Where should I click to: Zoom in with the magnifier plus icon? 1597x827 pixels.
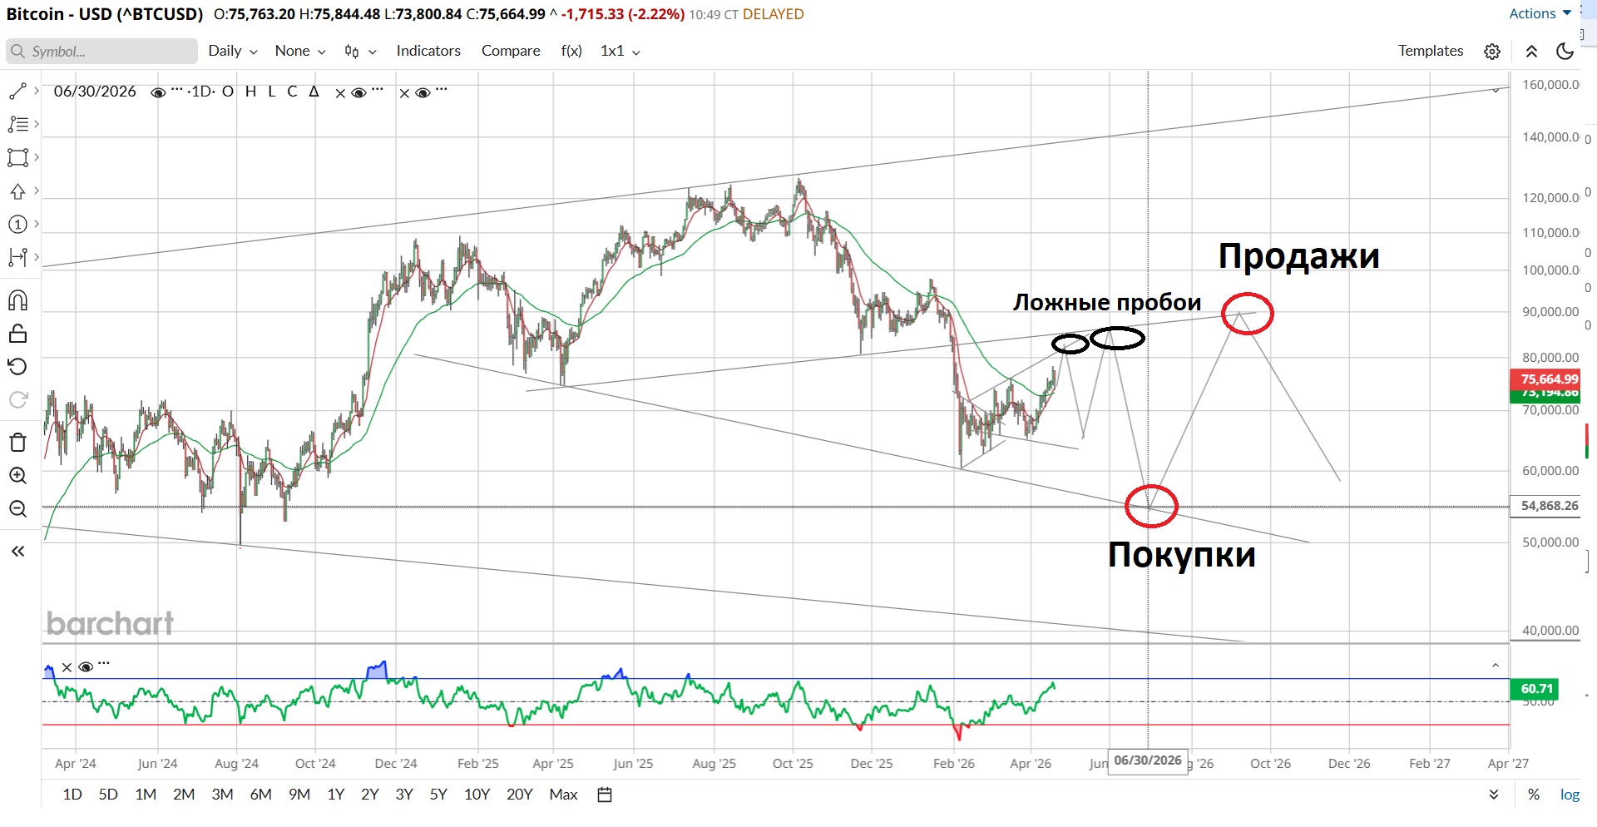pos(17,476)
